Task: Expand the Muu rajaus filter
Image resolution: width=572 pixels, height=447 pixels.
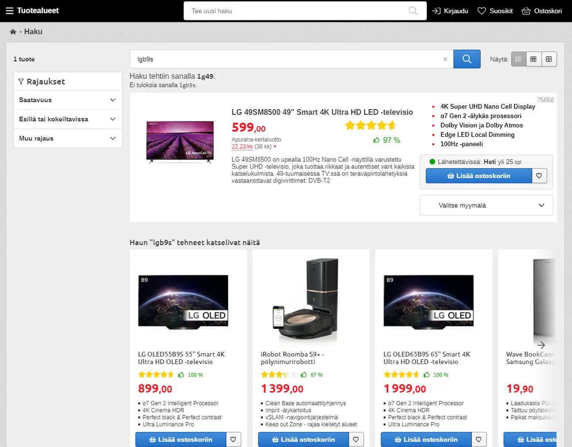Action: point(68,139)
